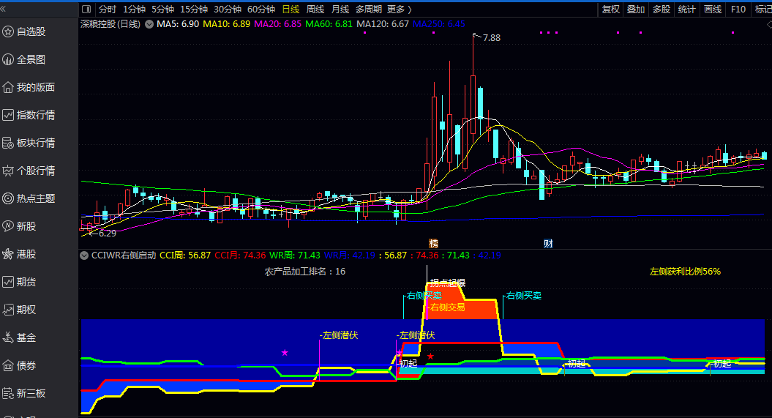
Task: Expand the CCIWR右侧启动 indicator dropdown
Action: point(85,255)
